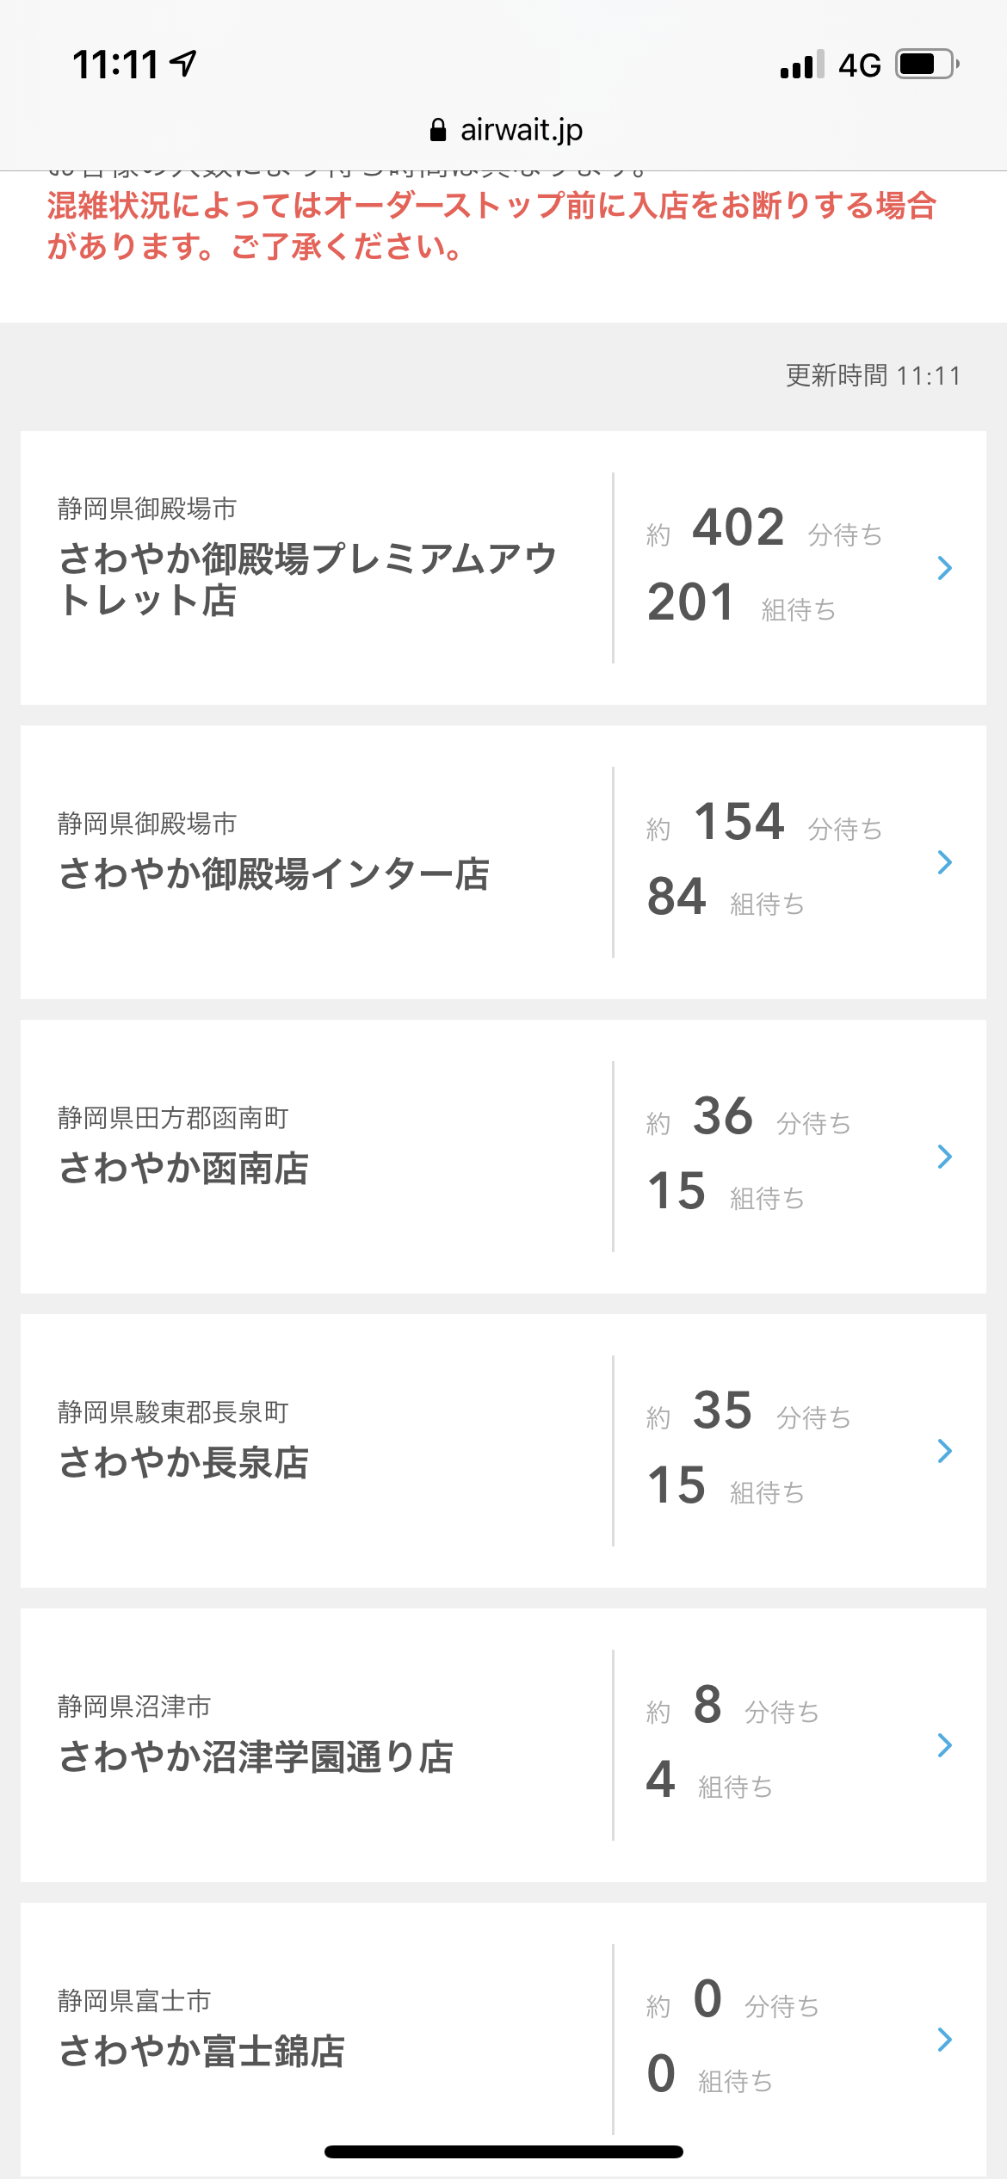Tap the location arrow beside the clock

click(182, 63)
